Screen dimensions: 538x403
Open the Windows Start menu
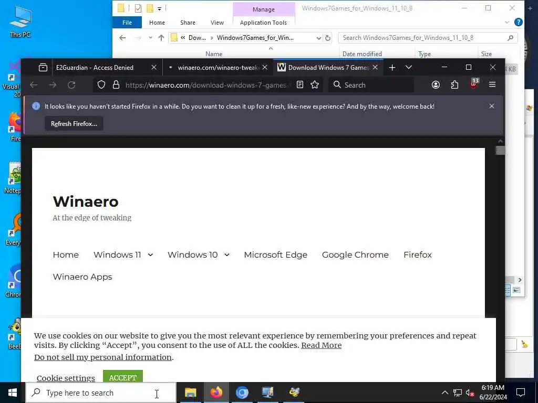coord(13,393)
